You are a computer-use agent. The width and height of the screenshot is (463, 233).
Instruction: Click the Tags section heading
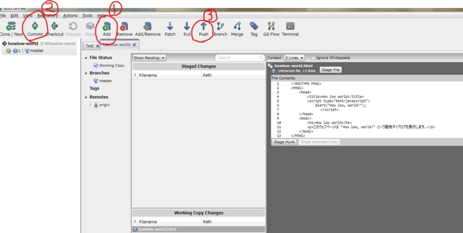pos(94,88)
